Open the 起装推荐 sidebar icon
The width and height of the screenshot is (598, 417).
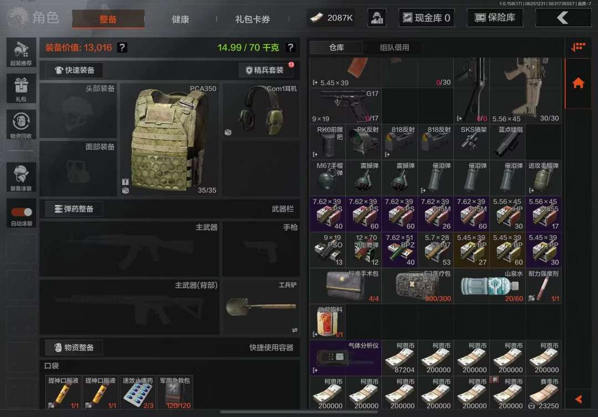point(22,53)
